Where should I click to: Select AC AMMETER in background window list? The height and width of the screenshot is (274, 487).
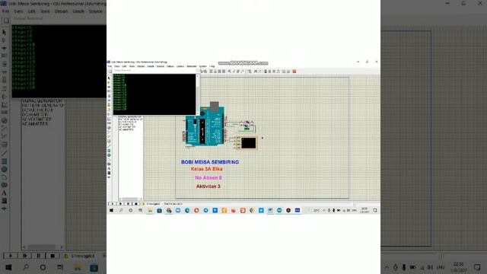pos(35,123)
